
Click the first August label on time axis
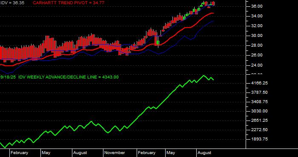pyautogui.click(x=80, y=153)
